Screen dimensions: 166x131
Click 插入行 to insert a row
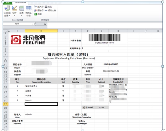(39, 7)
